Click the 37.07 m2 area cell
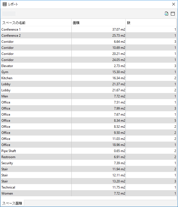The width and height of the screenshot is (178, 207). [x=99, y=30]
